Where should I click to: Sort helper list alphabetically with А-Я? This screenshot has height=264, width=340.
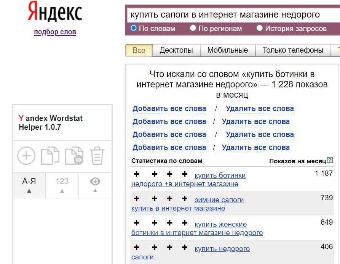29,185
